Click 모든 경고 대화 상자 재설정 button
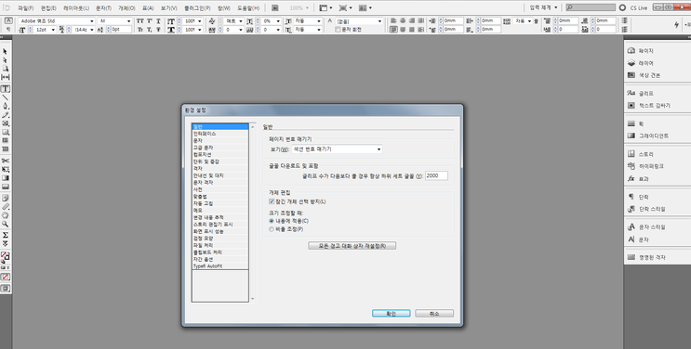The height and width of the screenshot is (349, 691). (x=352, y=246)
